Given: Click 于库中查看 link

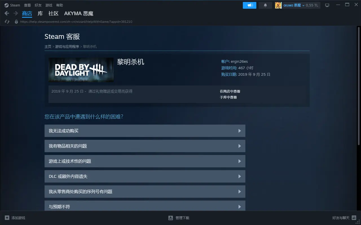Looking at the screenshot, I should (228, 97).
